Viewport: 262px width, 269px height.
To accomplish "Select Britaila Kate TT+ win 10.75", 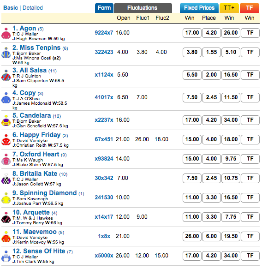I will click(231, 178).
